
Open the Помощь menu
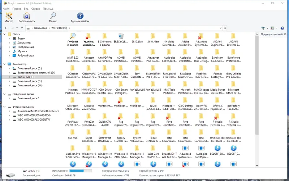point(48,9)
